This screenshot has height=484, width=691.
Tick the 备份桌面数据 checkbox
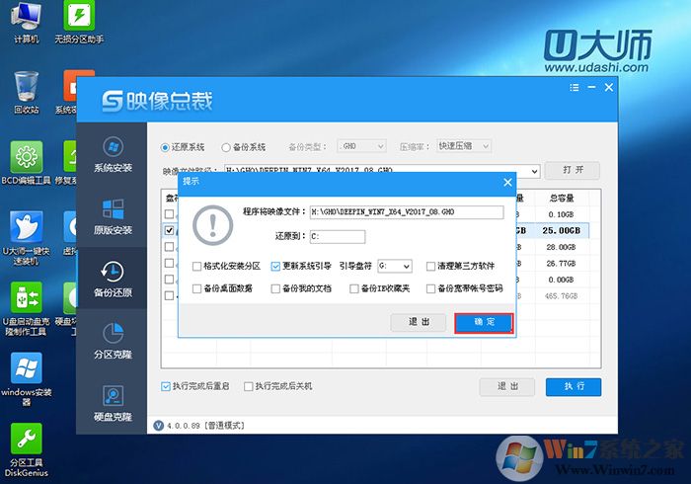coord(197,289)
